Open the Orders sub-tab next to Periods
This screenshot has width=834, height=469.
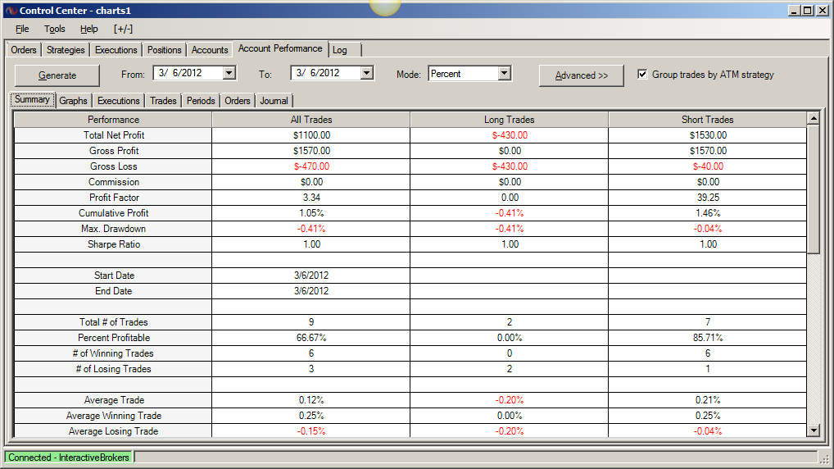[238, 101]
